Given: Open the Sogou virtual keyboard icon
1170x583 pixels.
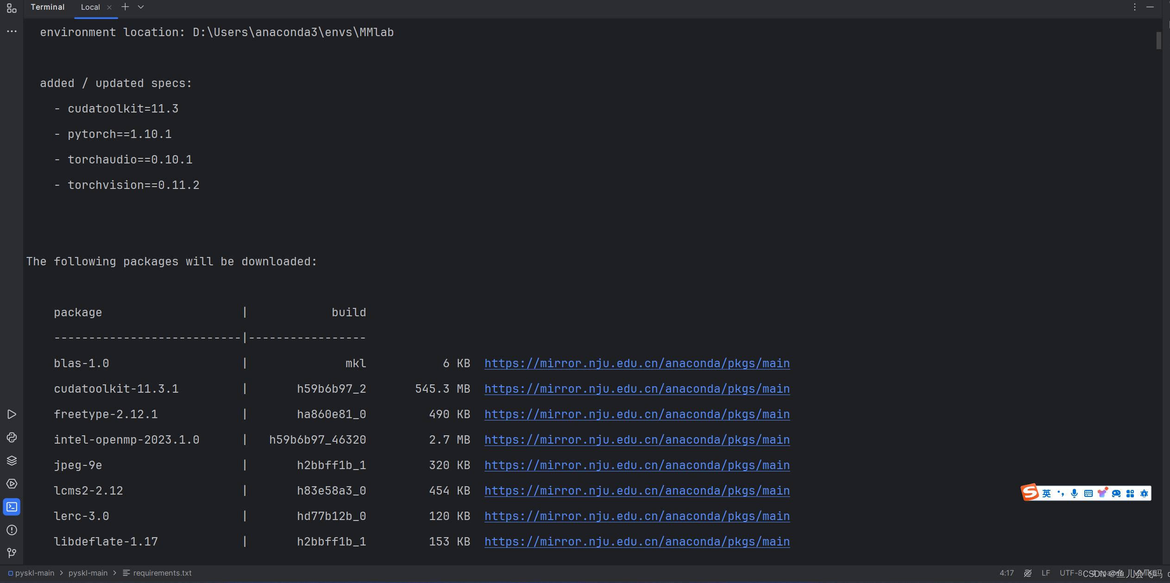Looking at the screenshot, I should coord(1088,493).
